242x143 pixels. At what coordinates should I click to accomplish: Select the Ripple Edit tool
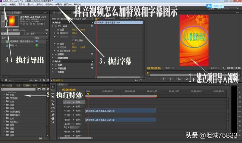click(53, 93)
